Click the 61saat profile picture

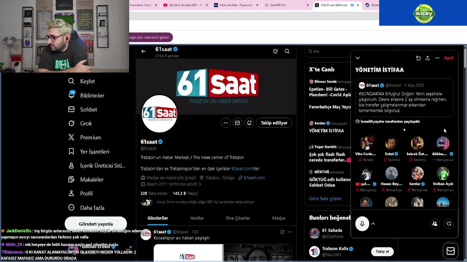point(159,114)
